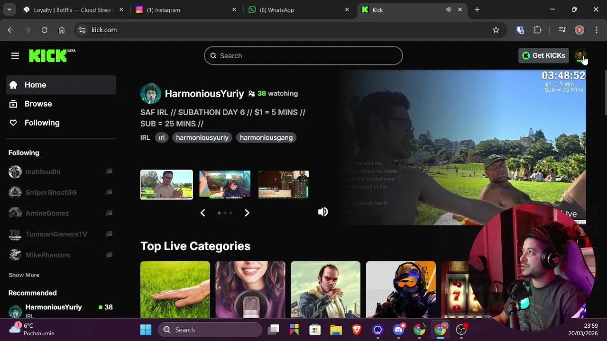
Task: Show previous featured stream with left arrow
Action: pos(202,213)
